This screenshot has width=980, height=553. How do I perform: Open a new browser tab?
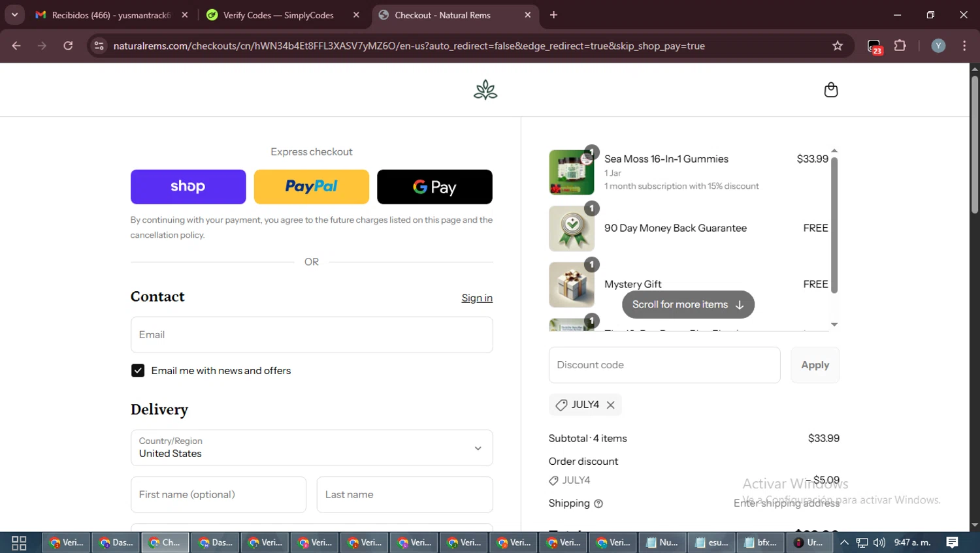tap(553, 15)
